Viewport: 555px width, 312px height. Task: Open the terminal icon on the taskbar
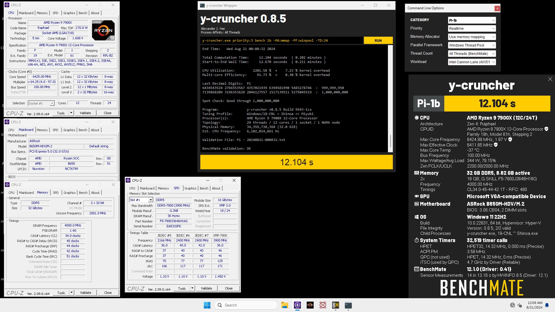point(348,305)
